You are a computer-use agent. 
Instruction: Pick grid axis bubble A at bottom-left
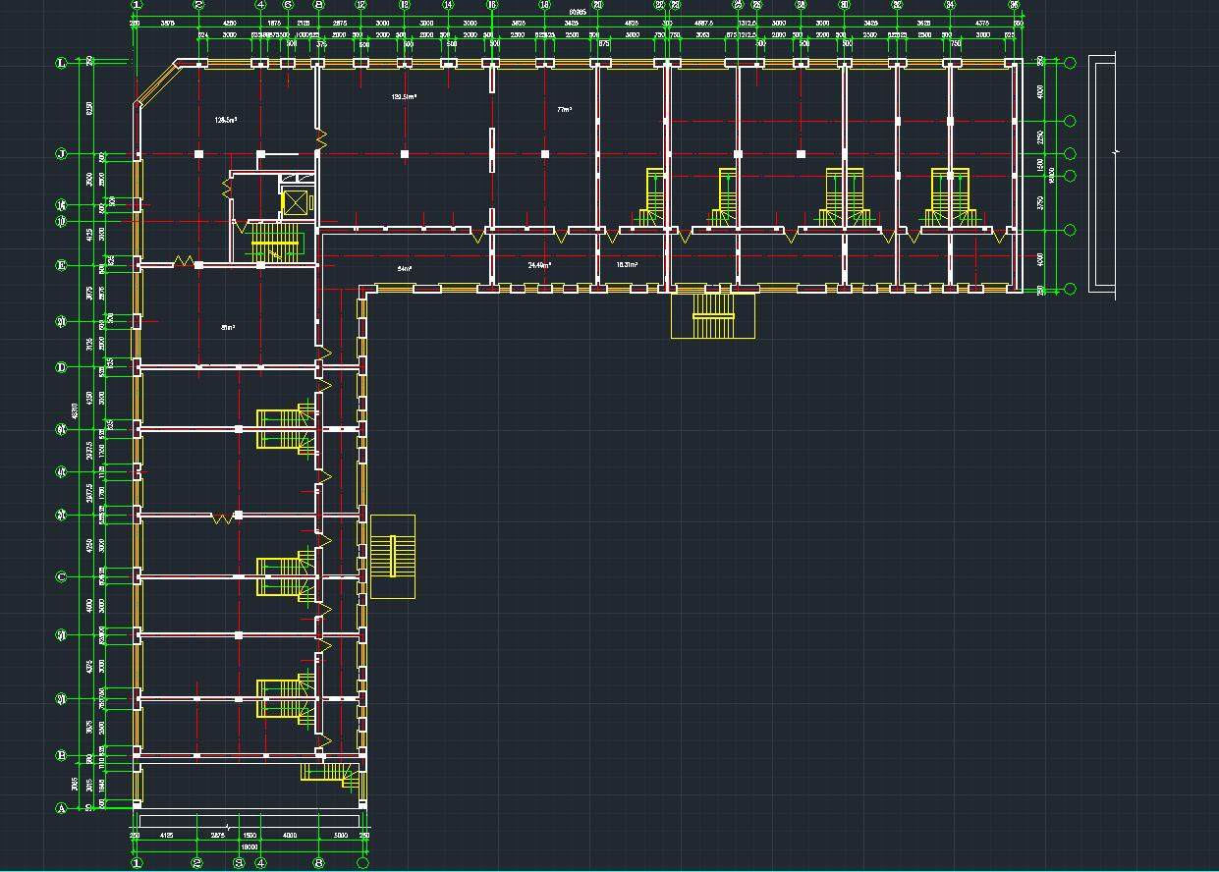[x=61, y=808]
